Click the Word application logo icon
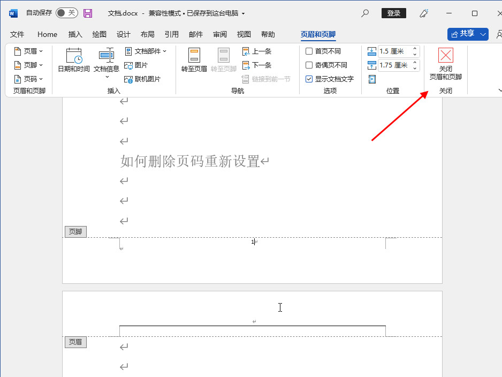502x377 pixels. pos(13,13)
